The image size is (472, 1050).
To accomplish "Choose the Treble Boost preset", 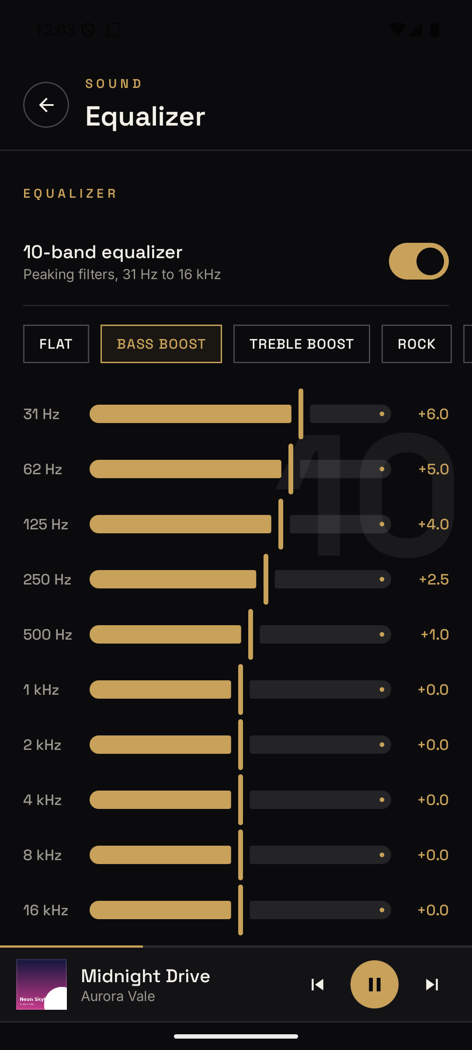I will [x=302, y=344].
